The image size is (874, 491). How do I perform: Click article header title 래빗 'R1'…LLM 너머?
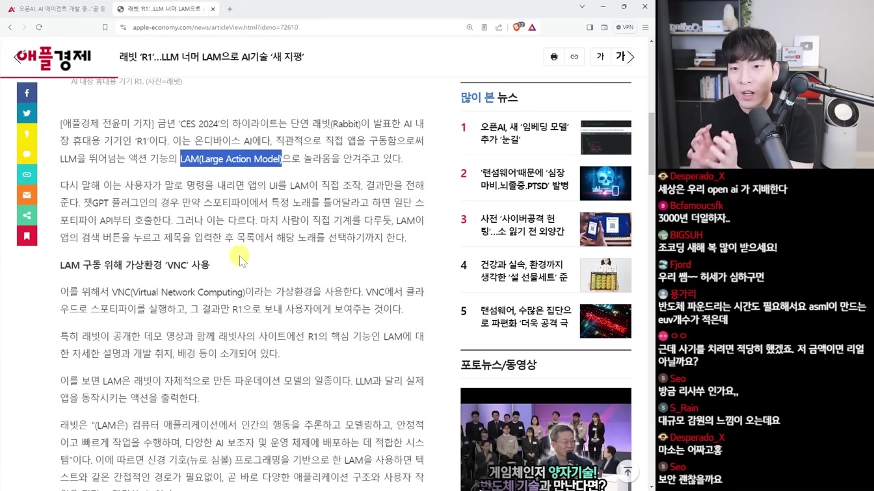[211, 57]
